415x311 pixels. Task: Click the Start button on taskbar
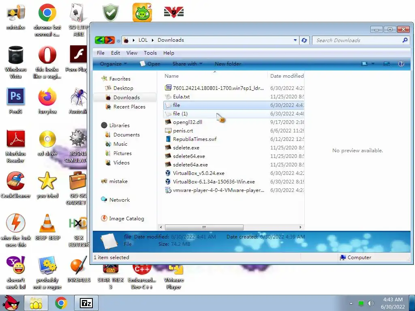tap(11, 303)
